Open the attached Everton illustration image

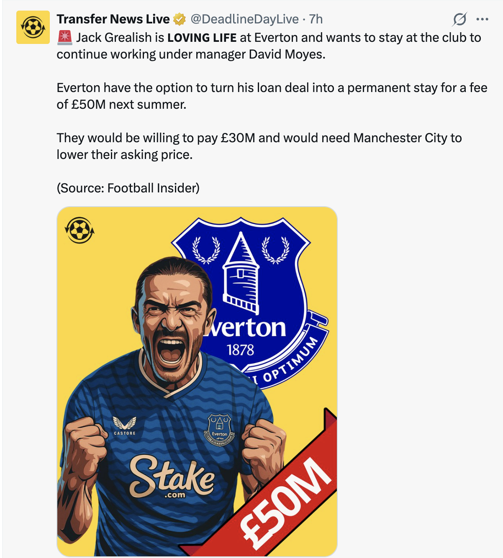tap(197, 381)
